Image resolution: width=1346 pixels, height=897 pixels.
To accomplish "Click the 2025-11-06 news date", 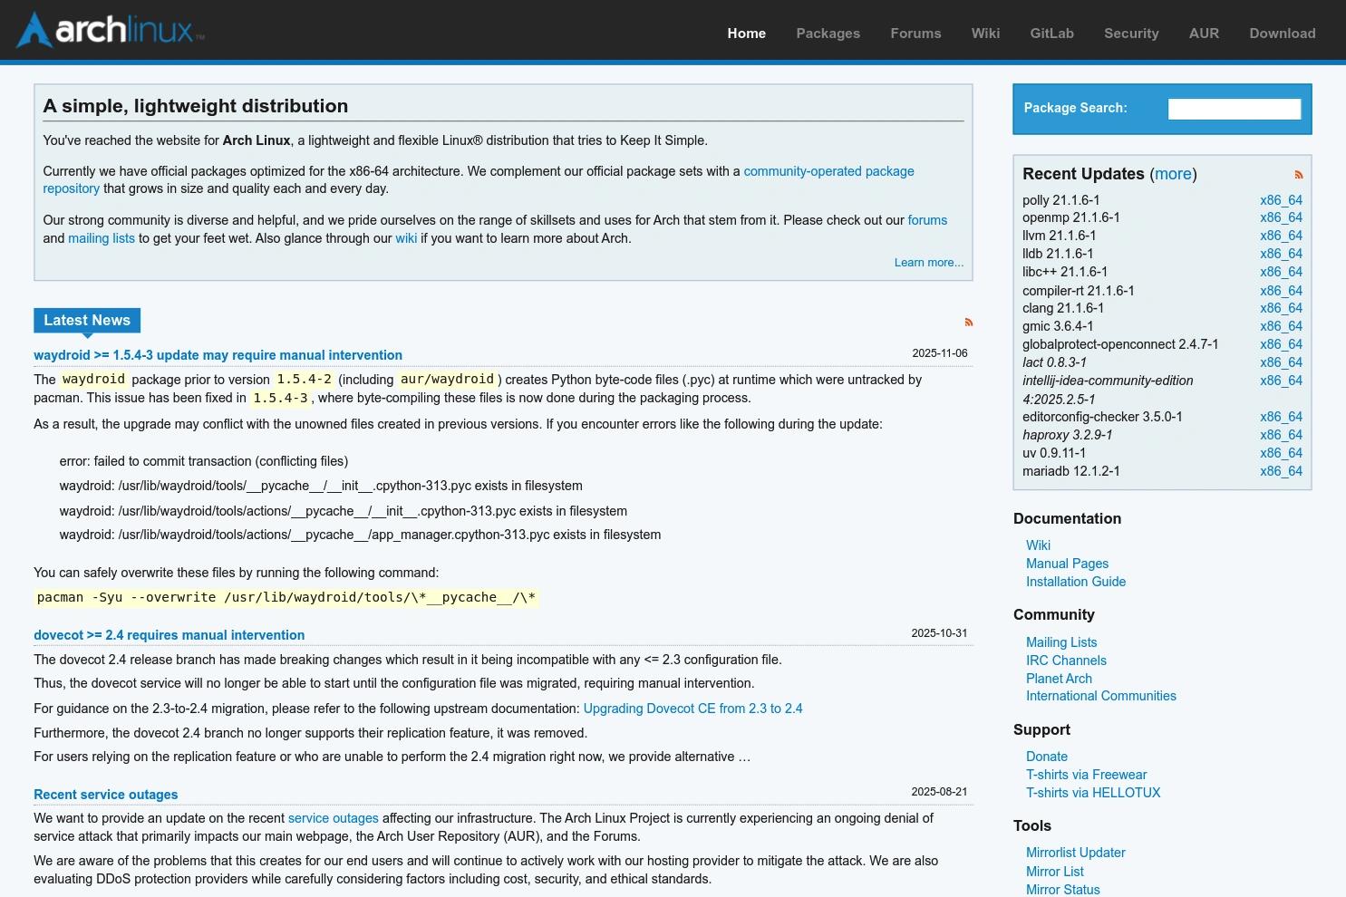I will (x=940, y=353).
